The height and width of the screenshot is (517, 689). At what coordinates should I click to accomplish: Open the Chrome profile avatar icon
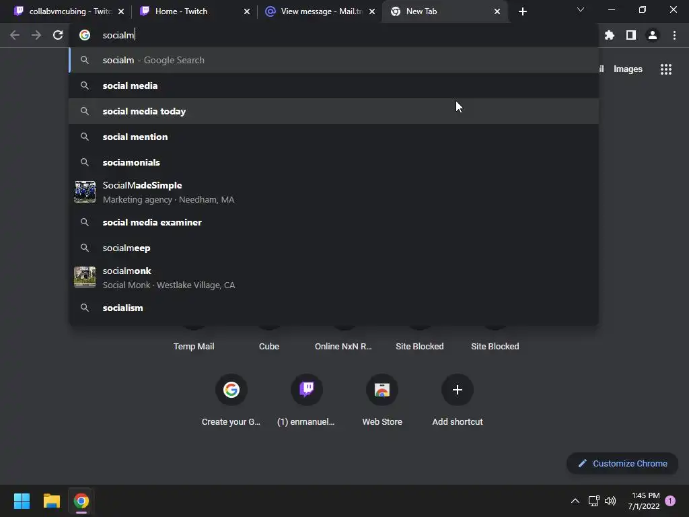pos(653,35)
